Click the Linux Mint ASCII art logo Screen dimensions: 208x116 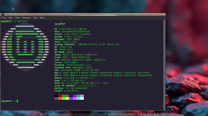pos(25,47)
